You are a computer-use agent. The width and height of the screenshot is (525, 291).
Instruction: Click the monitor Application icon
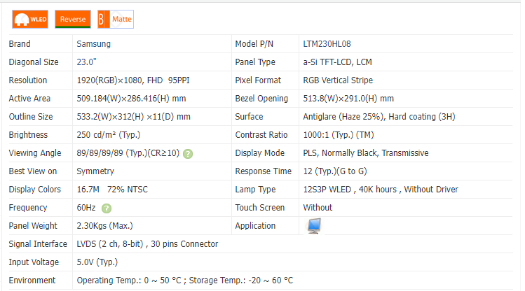[x=314, y=226]
